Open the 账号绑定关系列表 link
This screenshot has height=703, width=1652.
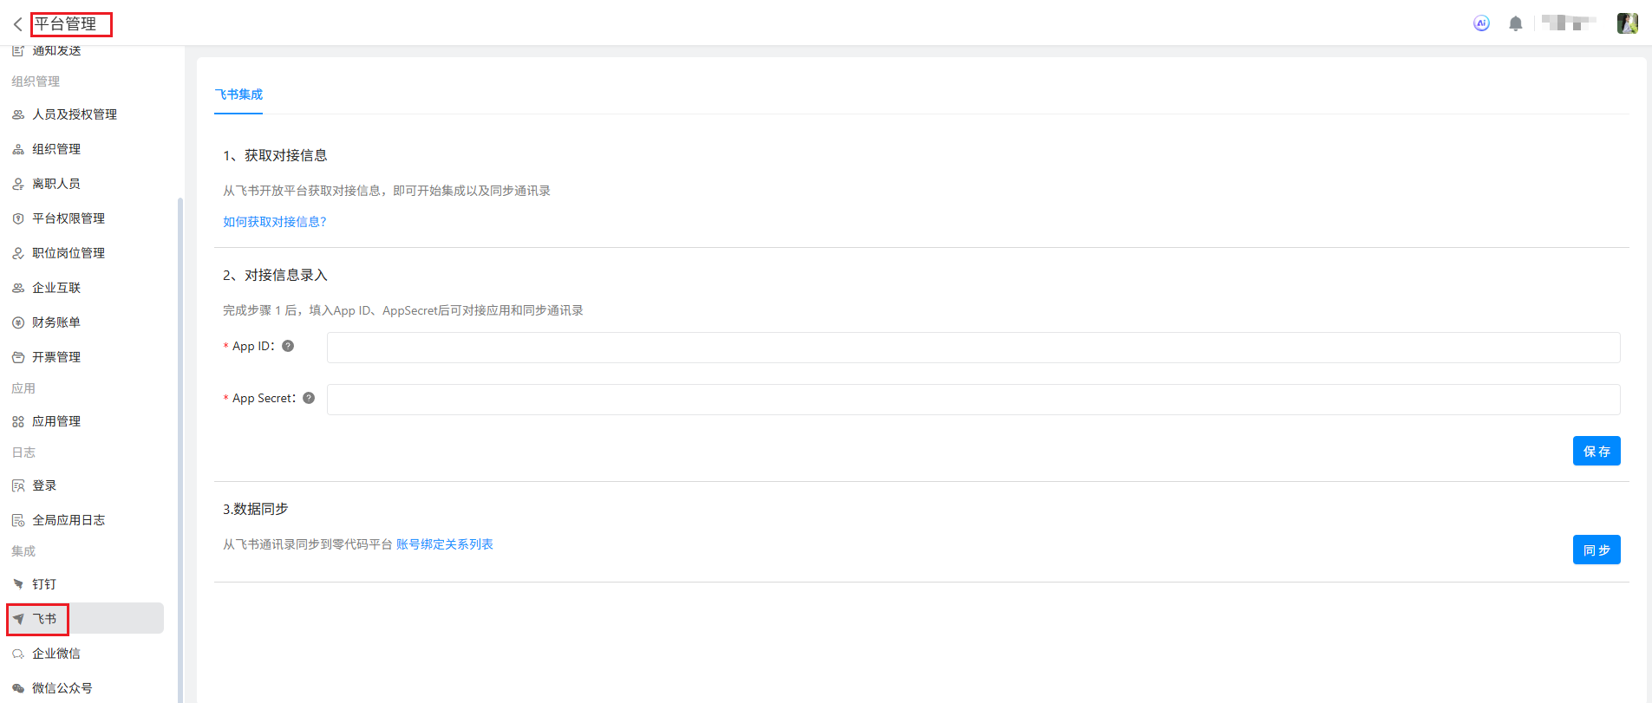point(444,544)
